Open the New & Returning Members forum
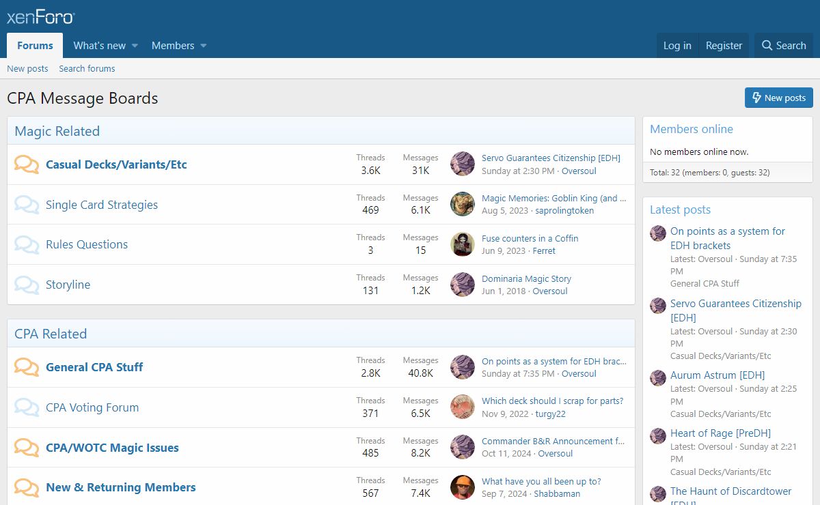 tap(121, 487)
